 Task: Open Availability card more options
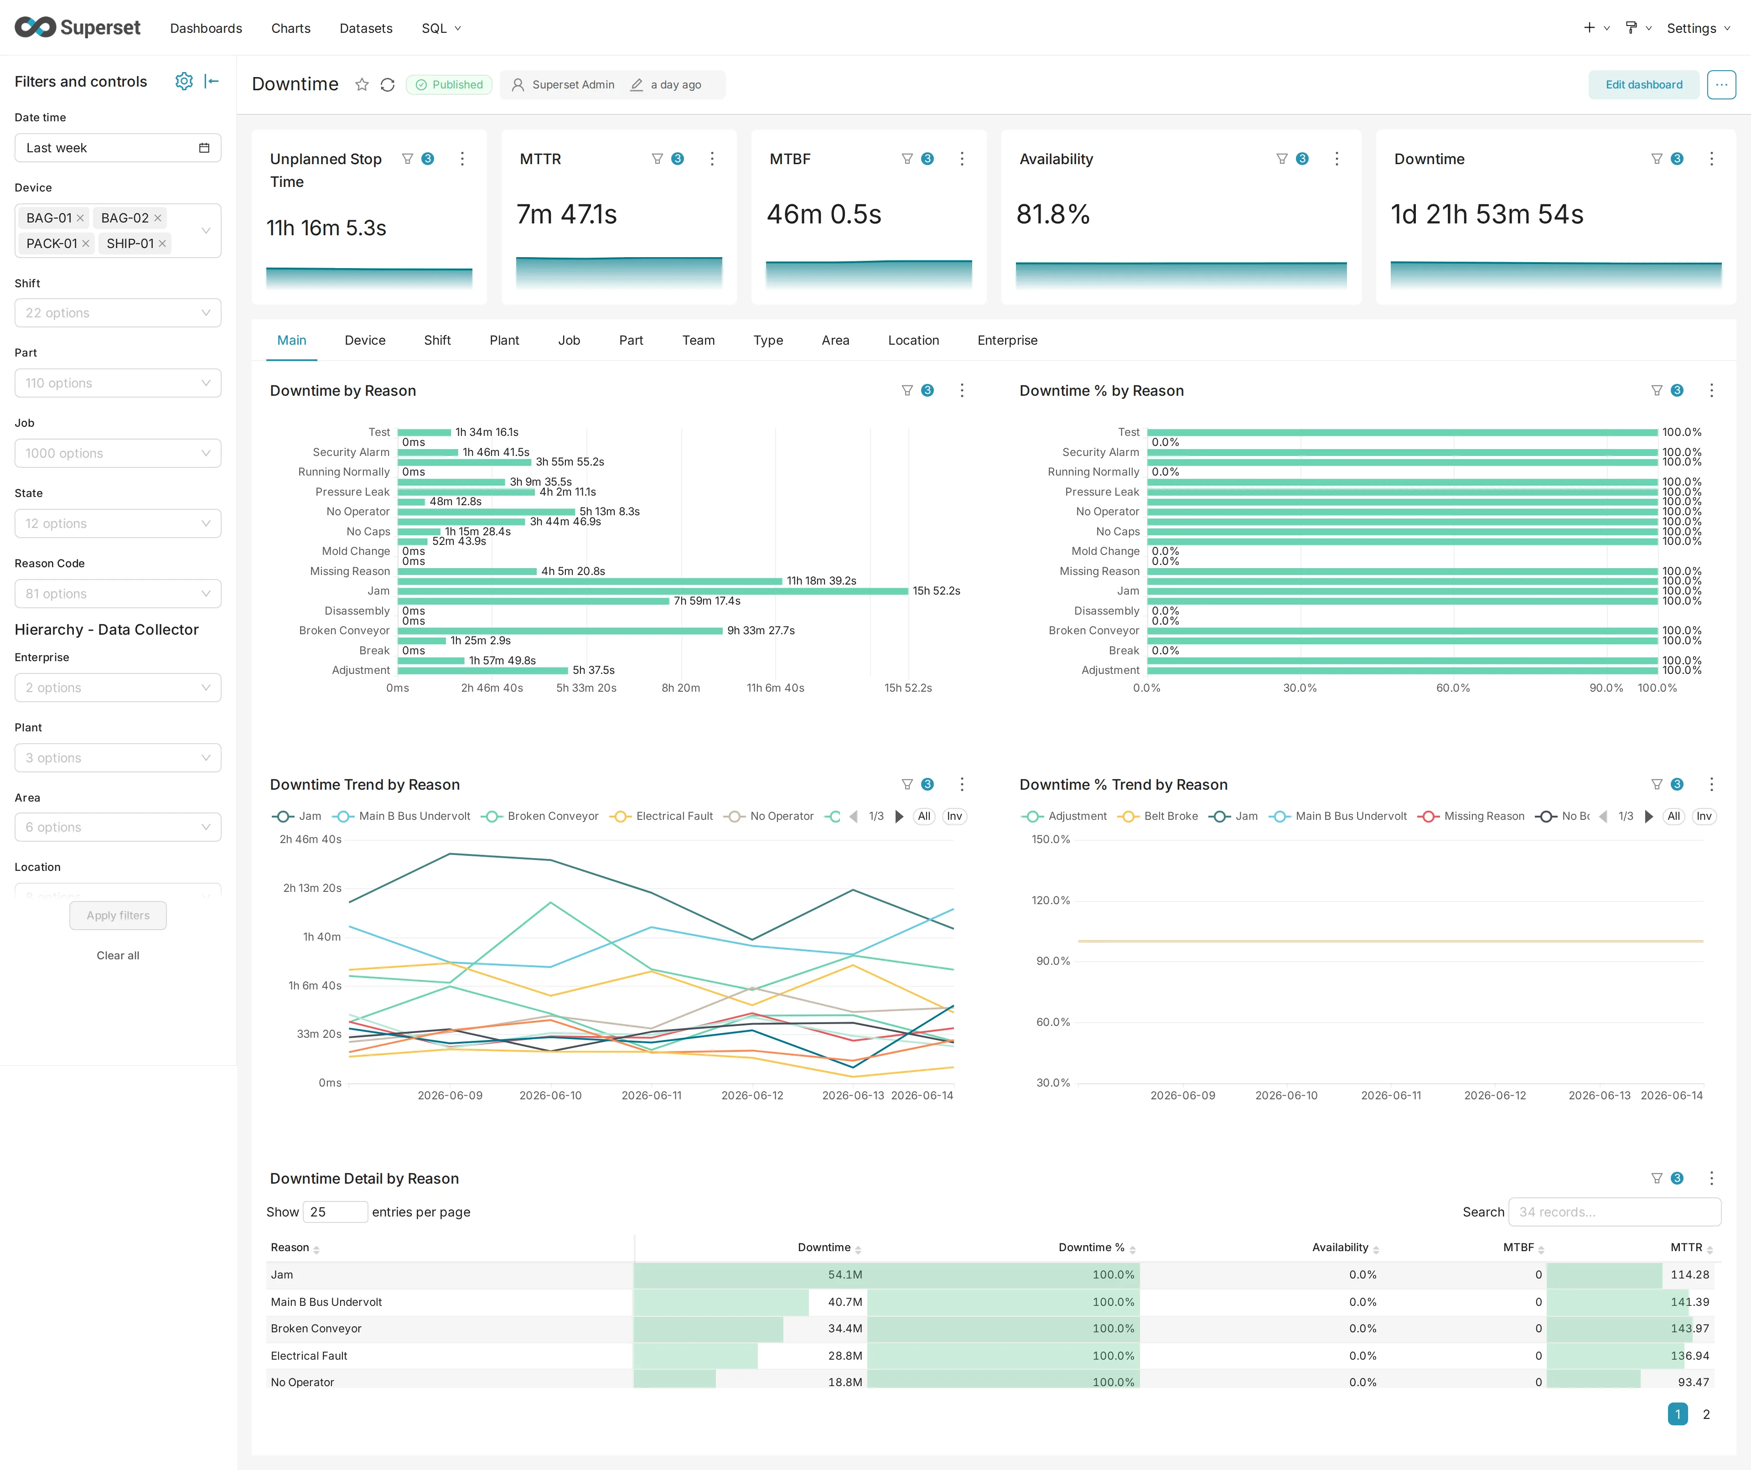tap(1337, 158)
